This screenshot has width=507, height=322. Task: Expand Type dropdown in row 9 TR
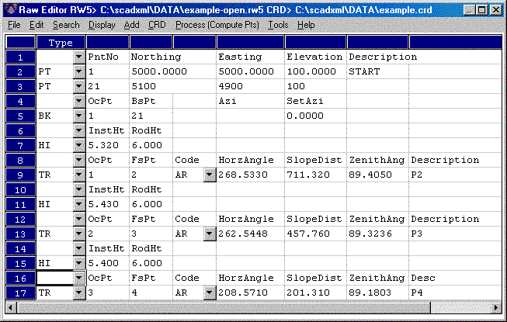79,175
